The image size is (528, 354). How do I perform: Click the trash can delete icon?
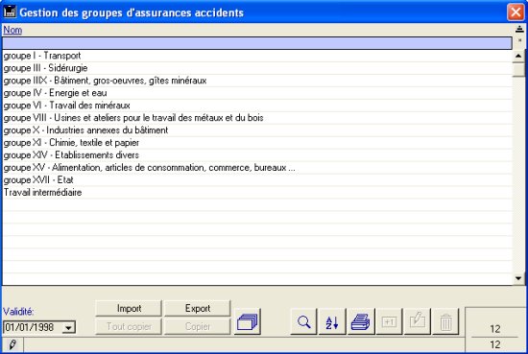point(445,321)
